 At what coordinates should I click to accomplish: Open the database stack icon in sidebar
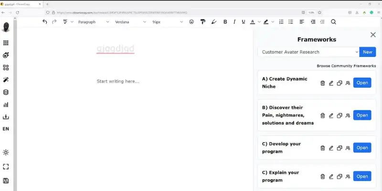tap(6, 92)
